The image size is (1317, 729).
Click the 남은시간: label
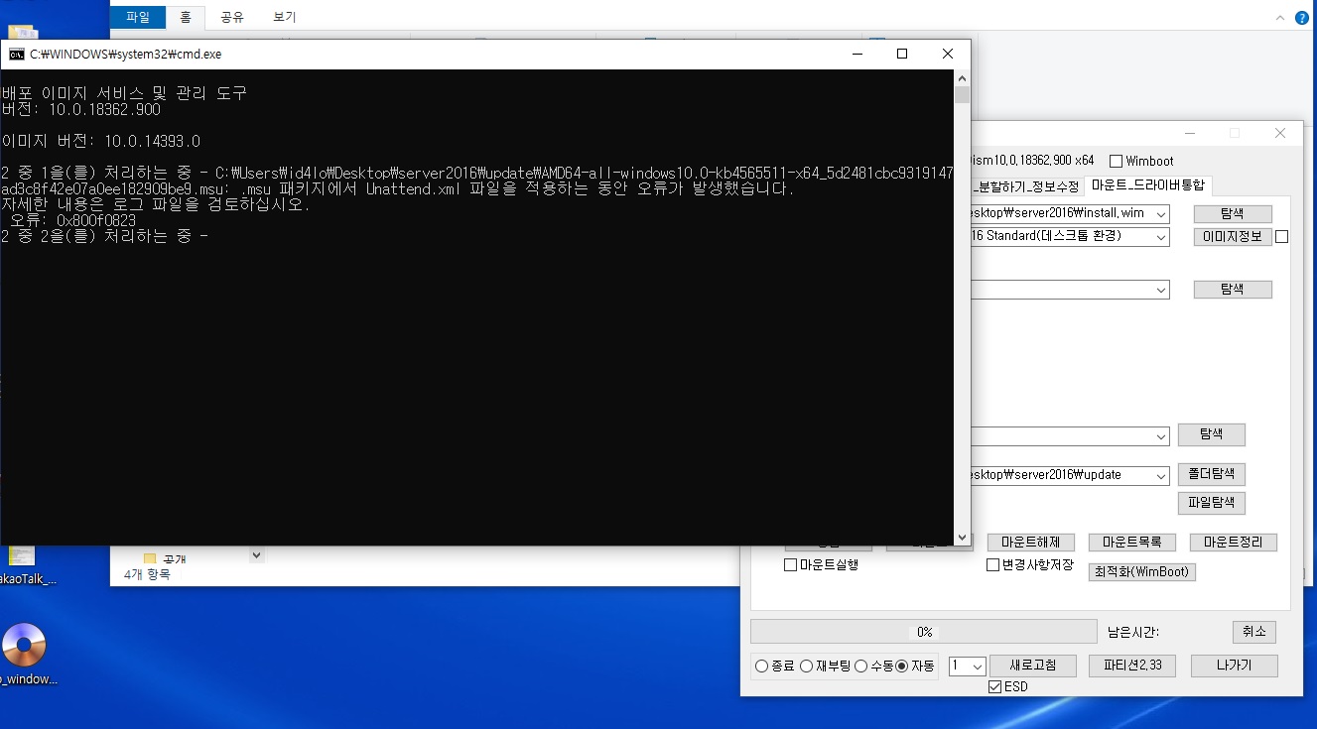tap(1133, 632)
